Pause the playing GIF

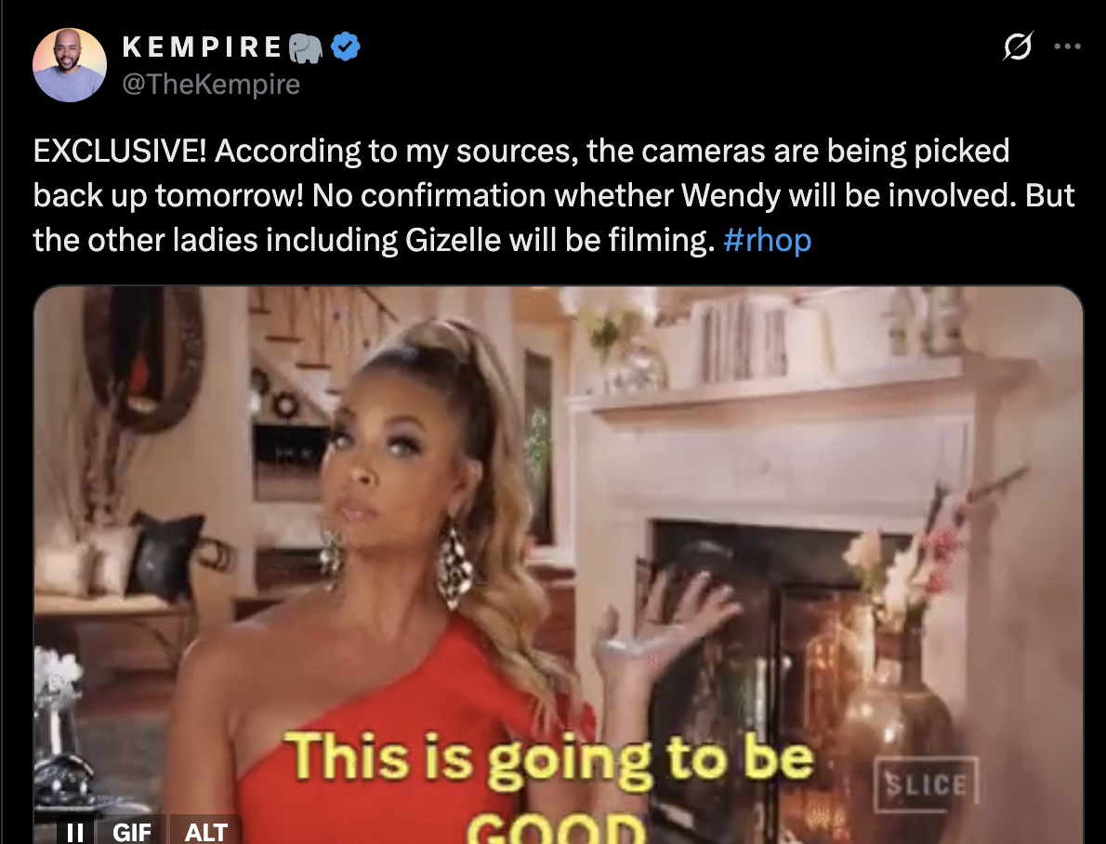coord(74,831)
